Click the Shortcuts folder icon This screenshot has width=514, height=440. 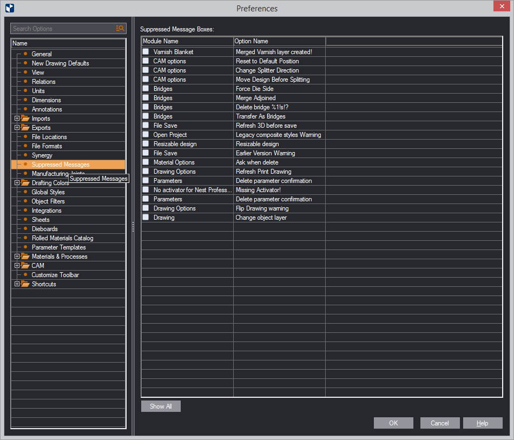click(x=25, y=284)
